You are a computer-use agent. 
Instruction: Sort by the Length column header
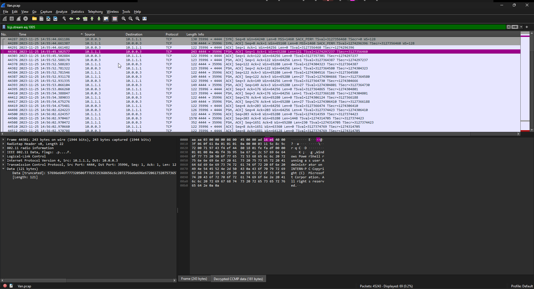tap(191, 34)
